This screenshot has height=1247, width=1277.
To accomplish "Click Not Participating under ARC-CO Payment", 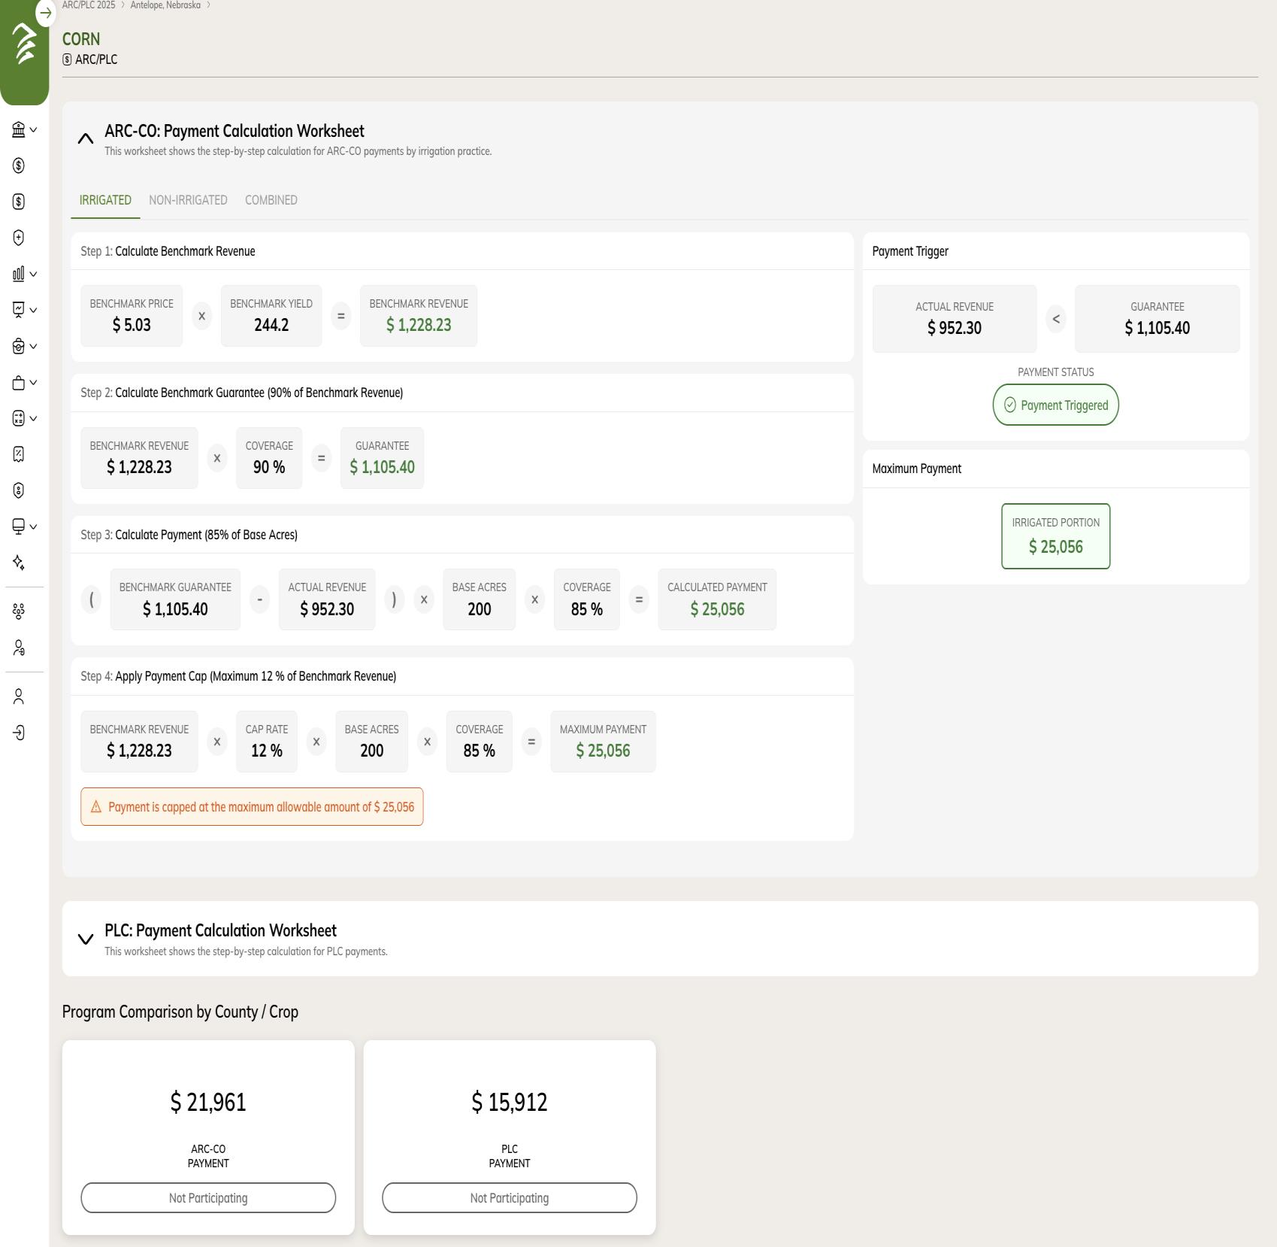I will pos(208,1197).
